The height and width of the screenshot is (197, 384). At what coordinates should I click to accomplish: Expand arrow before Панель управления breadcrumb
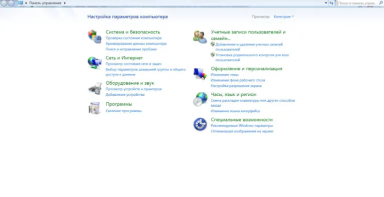click(x=26, y=3)
